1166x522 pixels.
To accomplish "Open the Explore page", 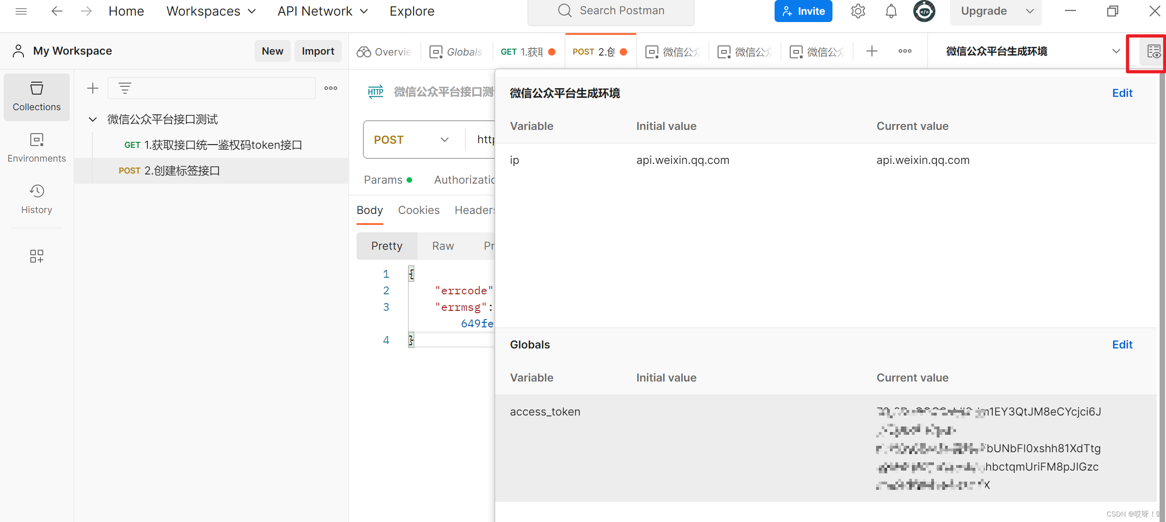I will point(412,11).
